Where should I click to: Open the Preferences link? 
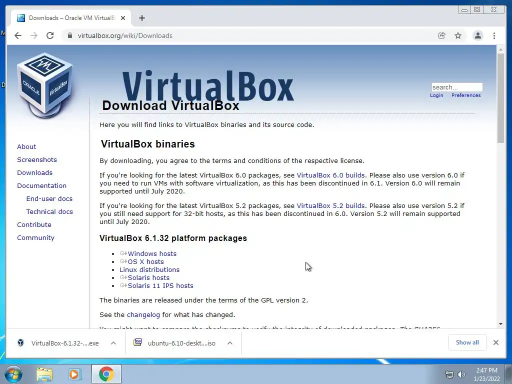466,95
